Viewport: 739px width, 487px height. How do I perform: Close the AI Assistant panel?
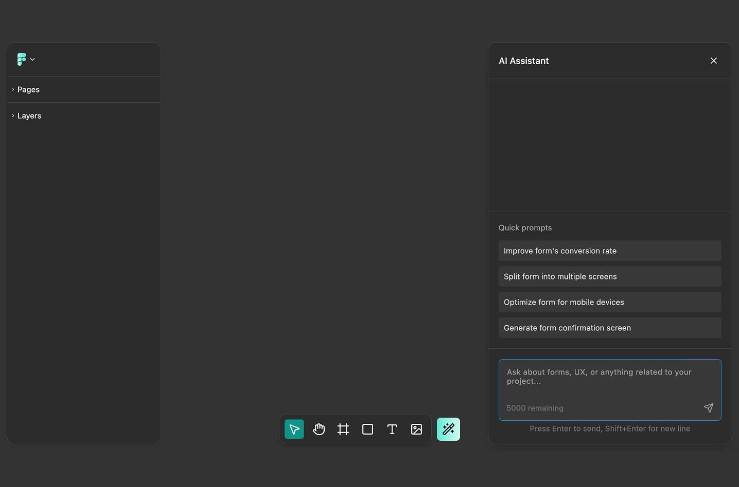[x=713, y=60]
